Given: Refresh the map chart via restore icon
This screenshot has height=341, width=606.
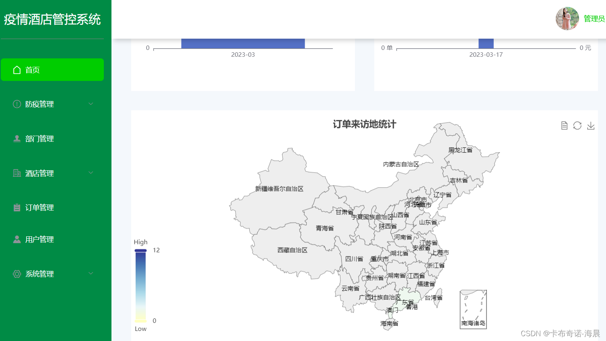Looking at the screenshot, I should point(577,126).
